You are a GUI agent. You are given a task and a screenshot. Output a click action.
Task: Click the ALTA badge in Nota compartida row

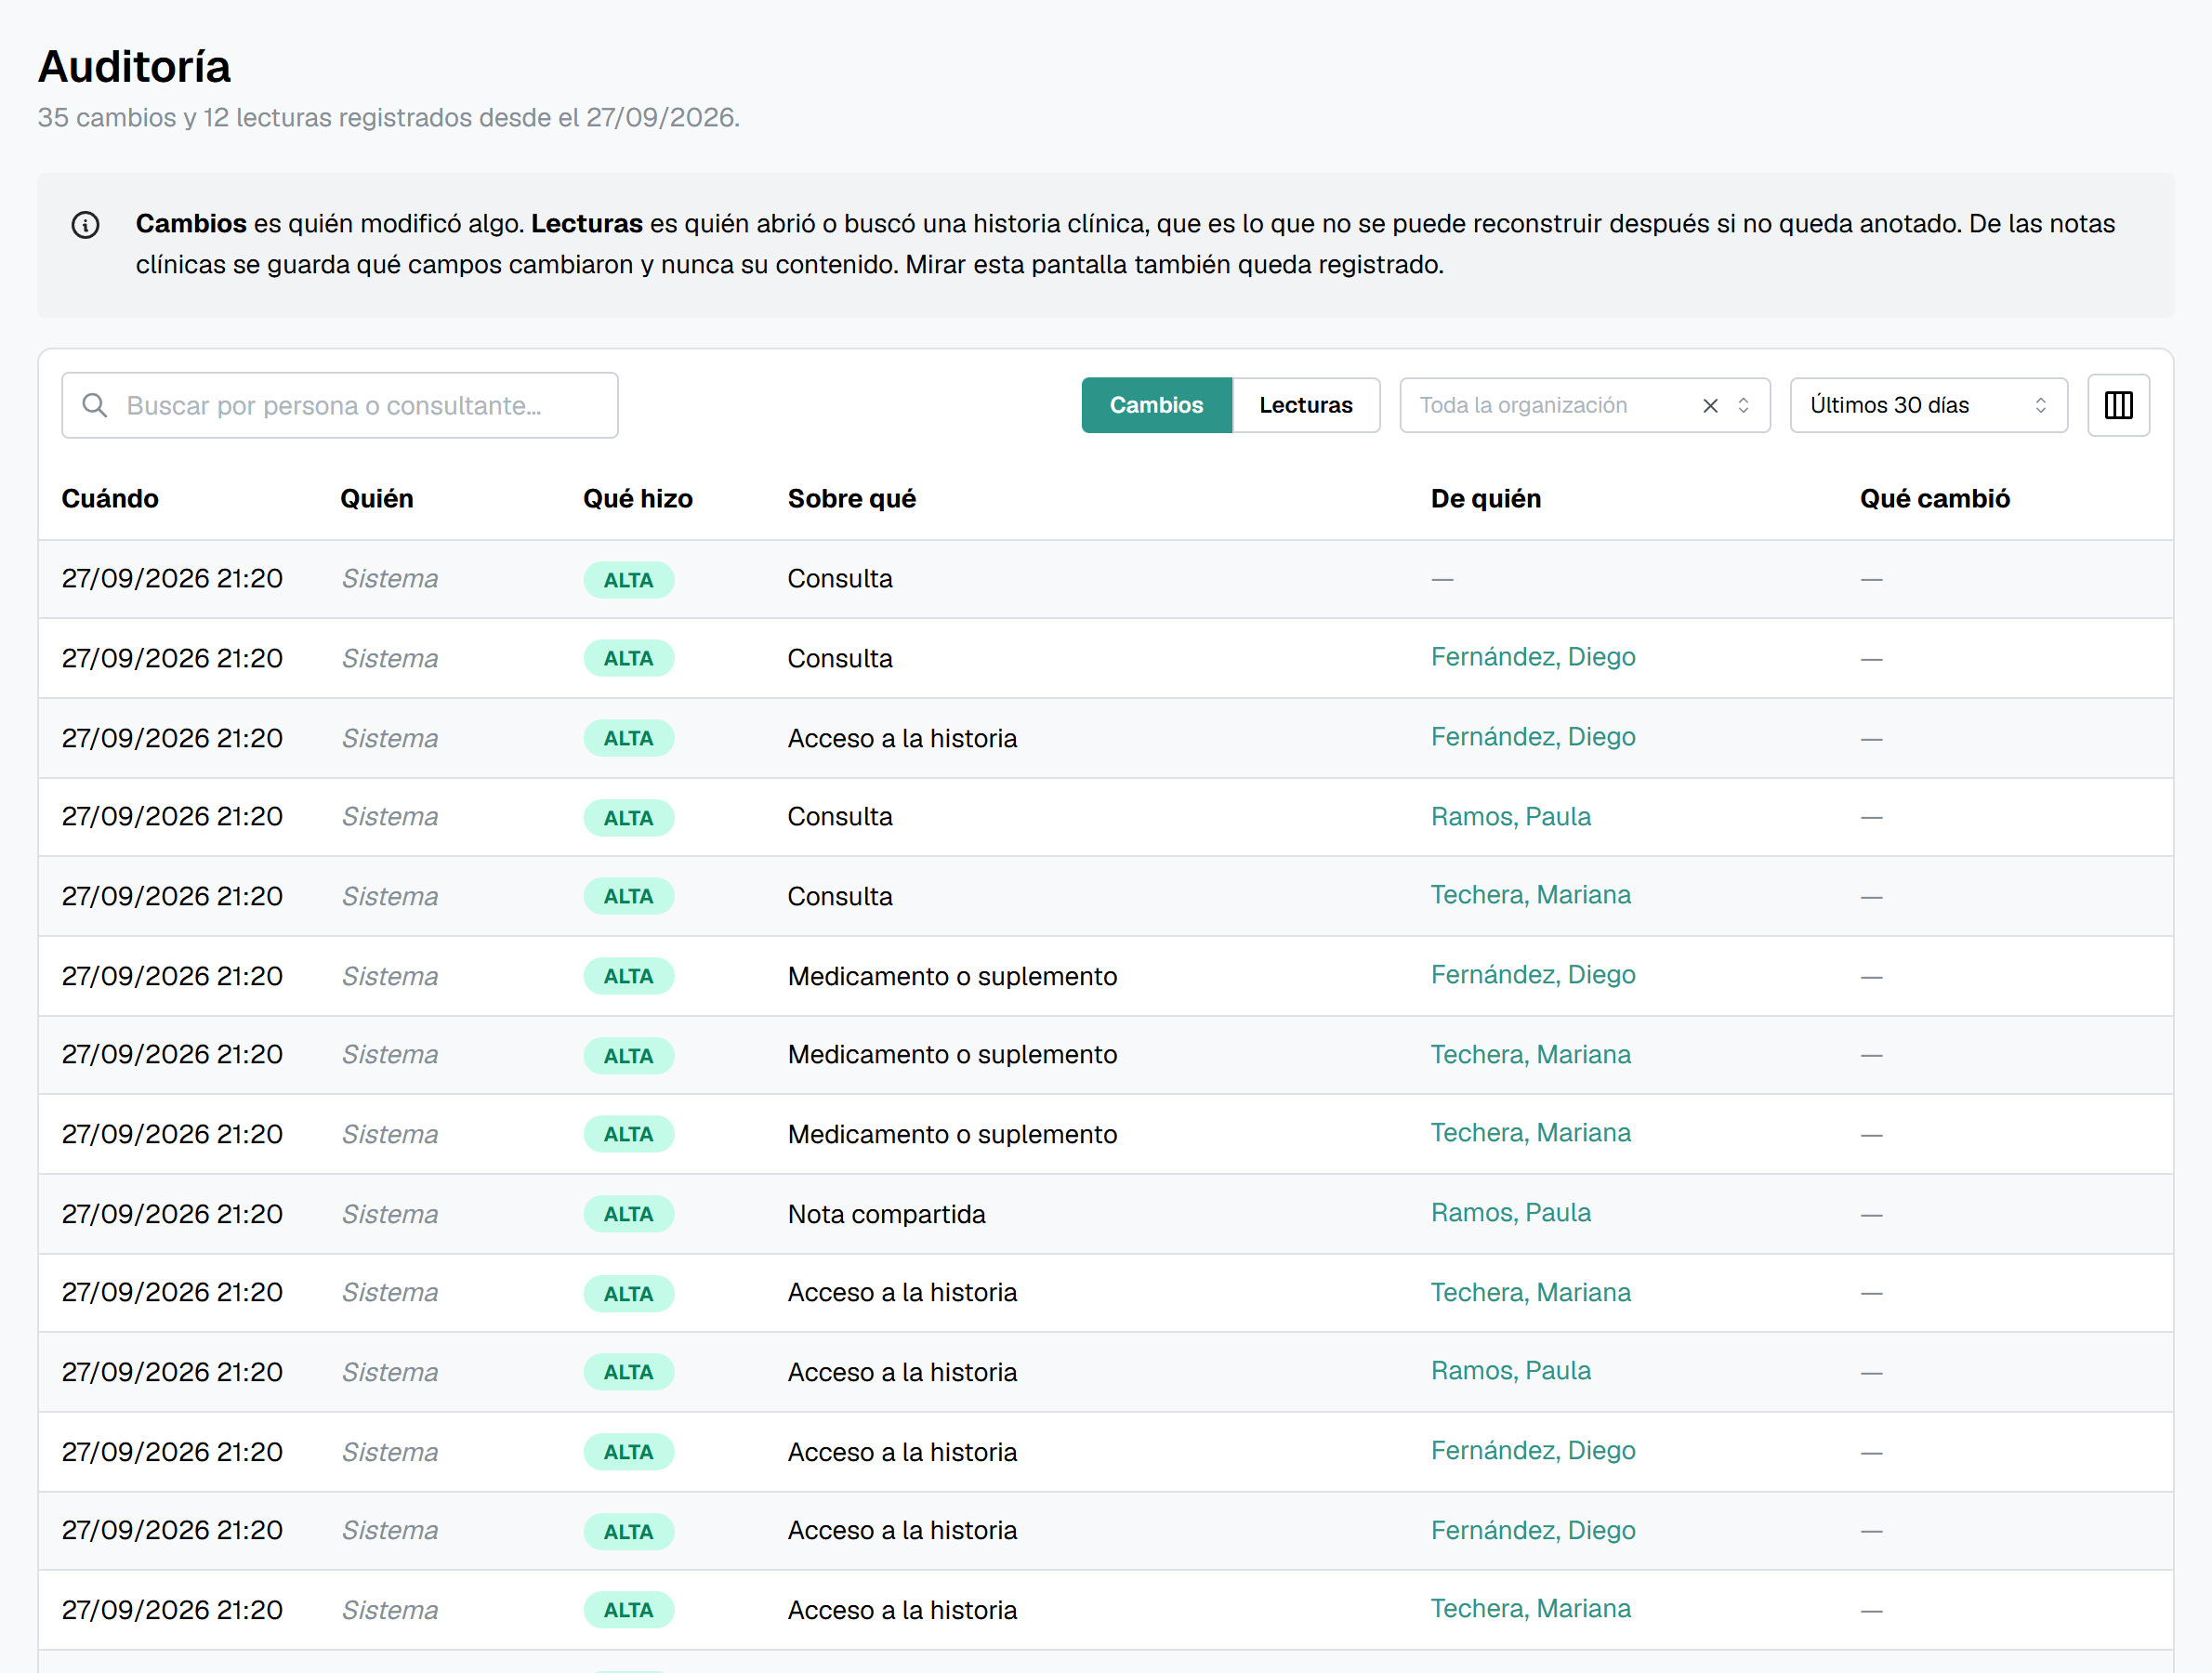coord(628,1214)
